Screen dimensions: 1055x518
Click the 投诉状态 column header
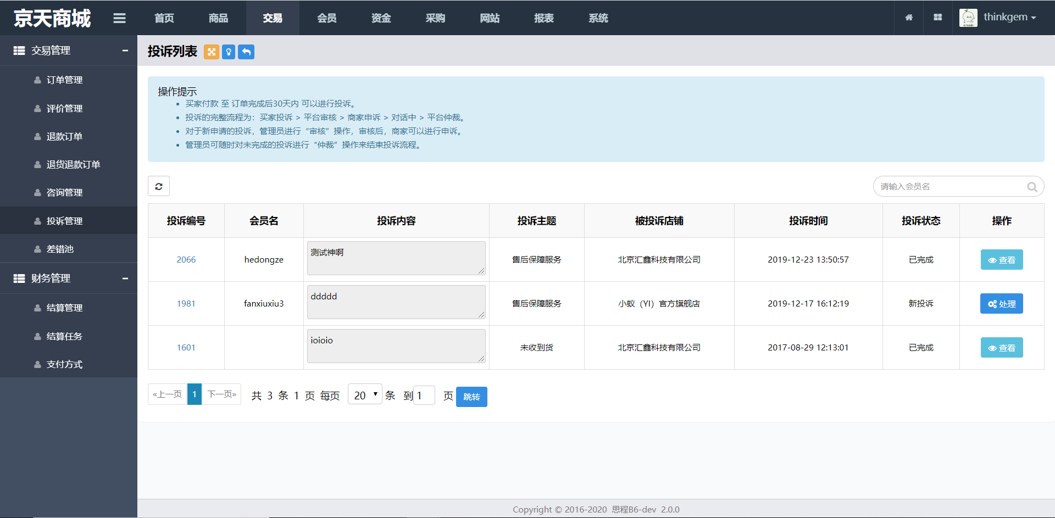click(921, 221)
